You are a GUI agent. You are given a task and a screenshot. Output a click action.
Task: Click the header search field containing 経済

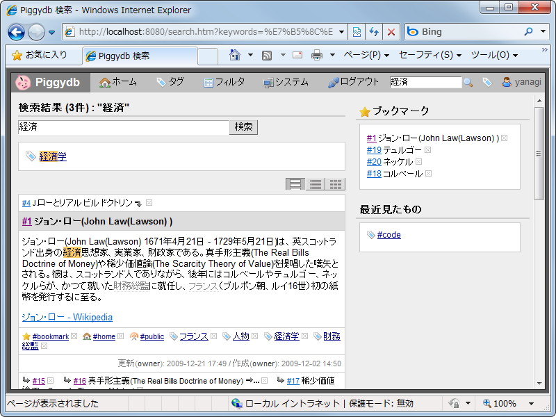click(x=425, y=82)
